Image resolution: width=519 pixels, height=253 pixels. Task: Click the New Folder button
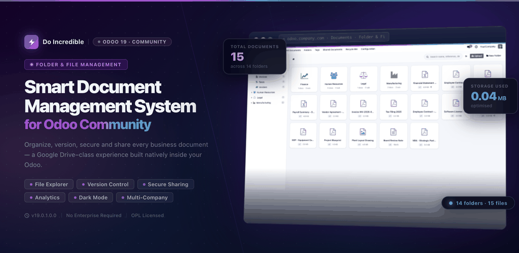pos(494,56)
